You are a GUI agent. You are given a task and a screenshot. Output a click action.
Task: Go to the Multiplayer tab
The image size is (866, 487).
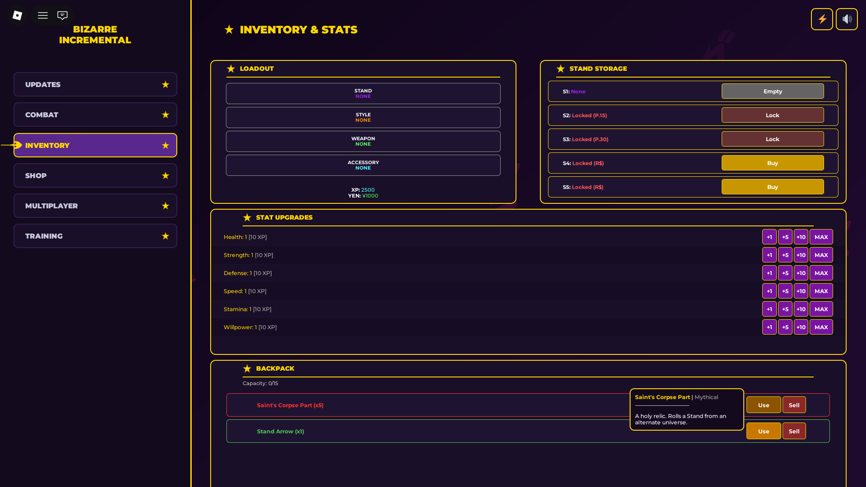pos(95,206)
